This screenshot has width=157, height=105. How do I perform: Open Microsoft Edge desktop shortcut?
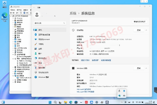[x=4, y=17]
